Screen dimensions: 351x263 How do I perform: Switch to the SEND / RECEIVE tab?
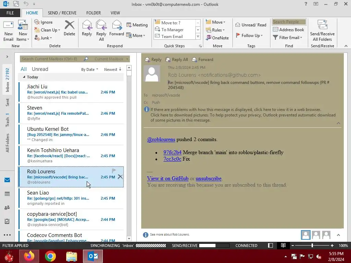62,13
